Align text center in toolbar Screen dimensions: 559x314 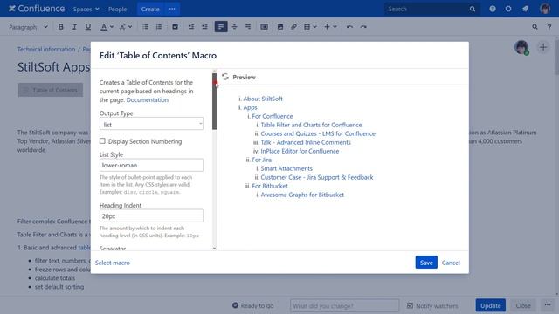click(235, 27)
